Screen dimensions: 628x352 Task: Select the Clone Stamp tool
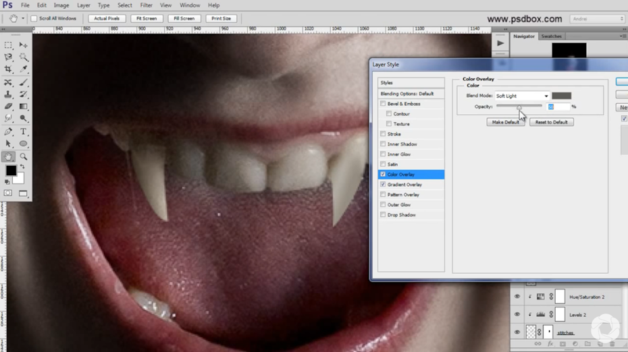click(x=8, y=95)
